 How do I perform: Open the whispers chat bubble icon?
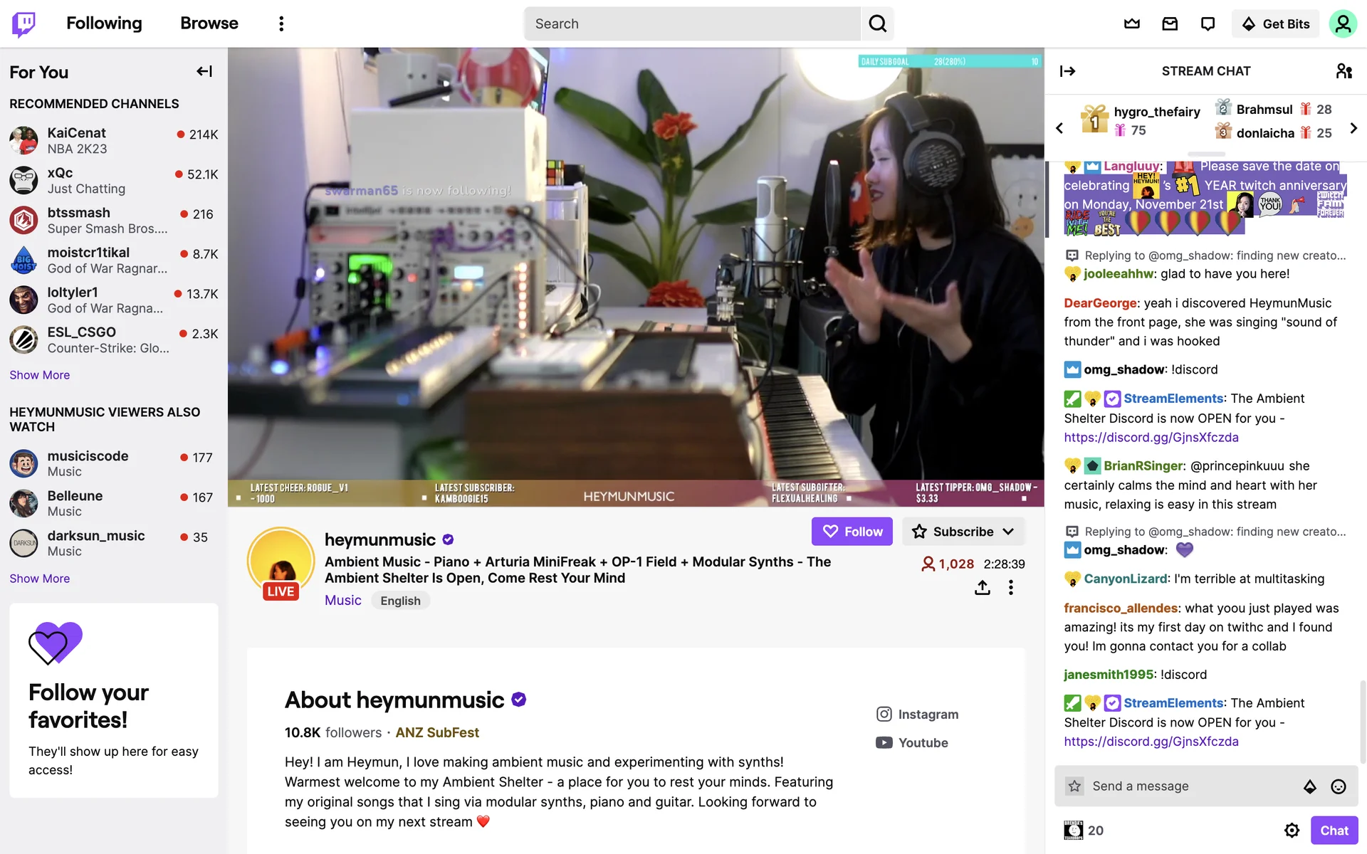1208,24
